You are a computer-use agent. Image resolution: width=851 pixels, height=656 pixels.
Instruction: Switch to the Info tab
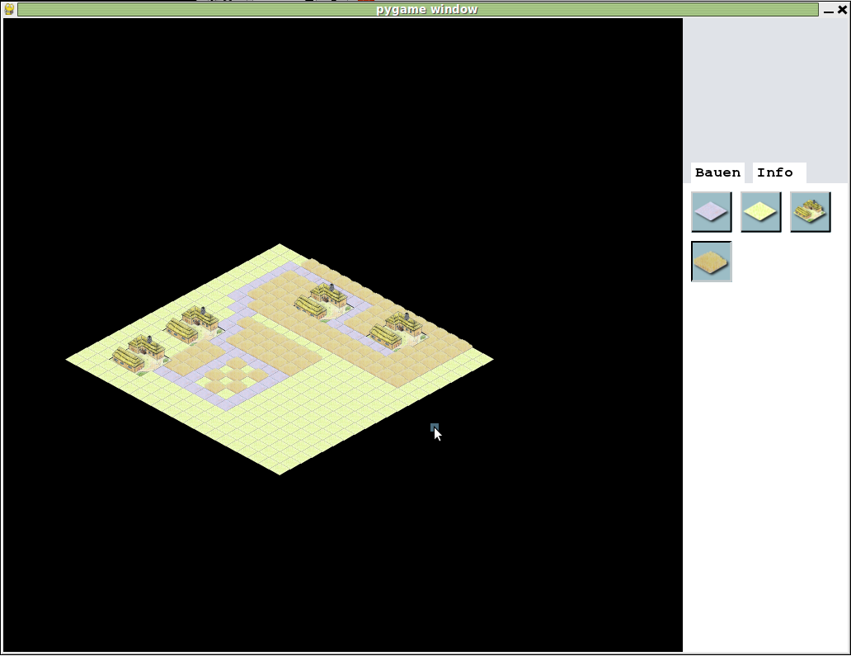point(774,172)
